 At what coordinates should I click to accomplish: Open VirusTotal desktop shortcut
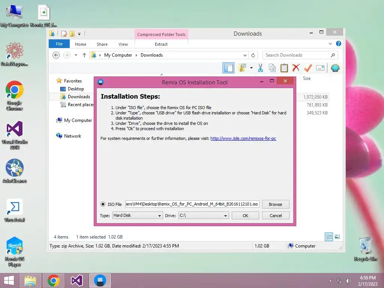click(x=15, y=210)
